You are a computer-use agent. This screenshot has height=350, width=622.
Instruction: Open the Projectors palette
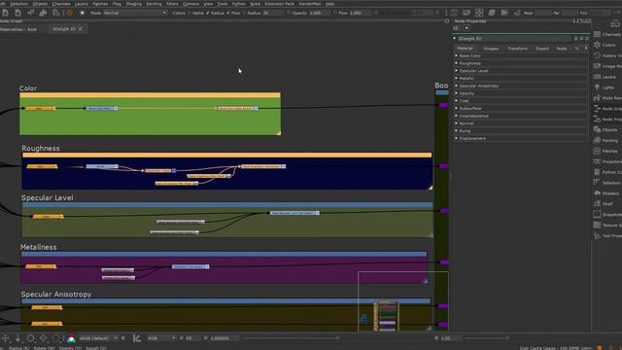pyautogui.click(x=606, y=161)
